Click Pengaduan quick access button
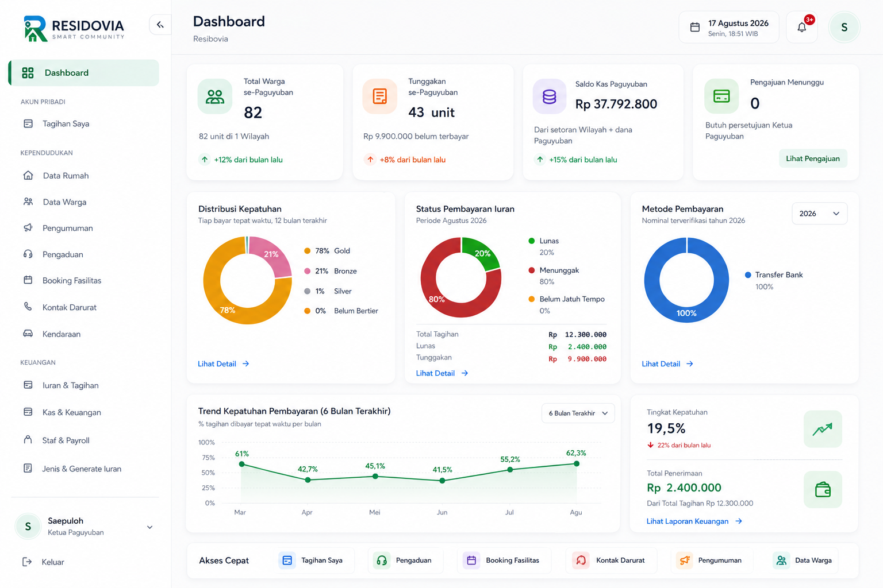 [406, 560]
